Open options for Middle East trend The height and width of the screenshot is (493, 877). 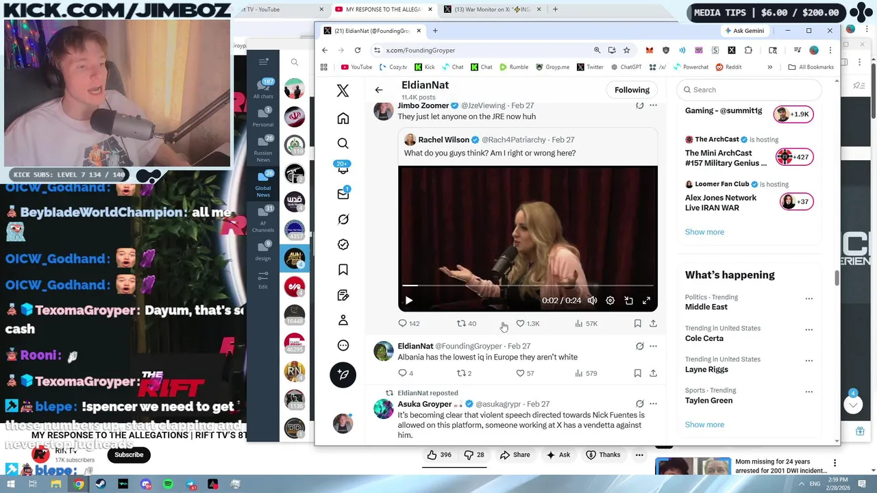pyautogui.click(x=809, y=299)
